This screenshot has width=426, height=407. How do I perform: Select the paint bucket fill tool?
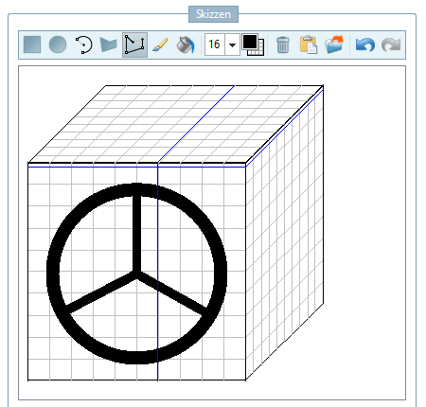[x=186, y=44]
